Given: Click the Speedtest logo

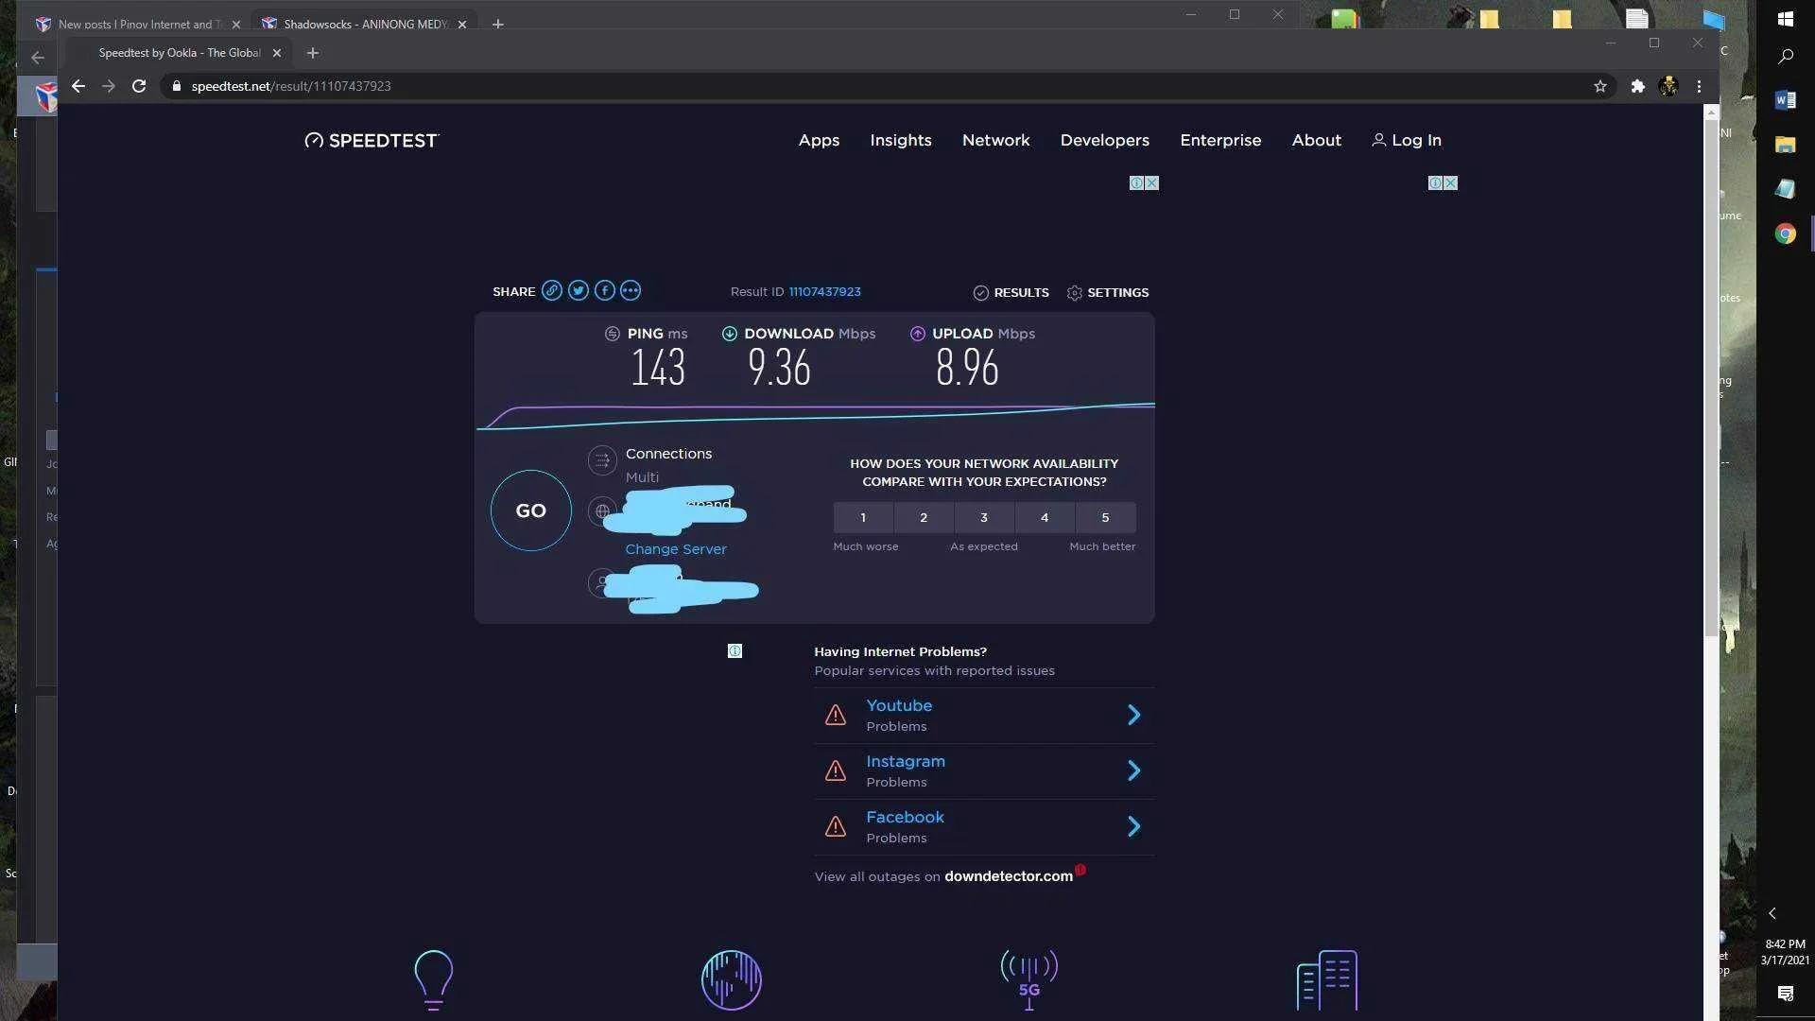Looking at the screenshot, I should click(372, 140).
